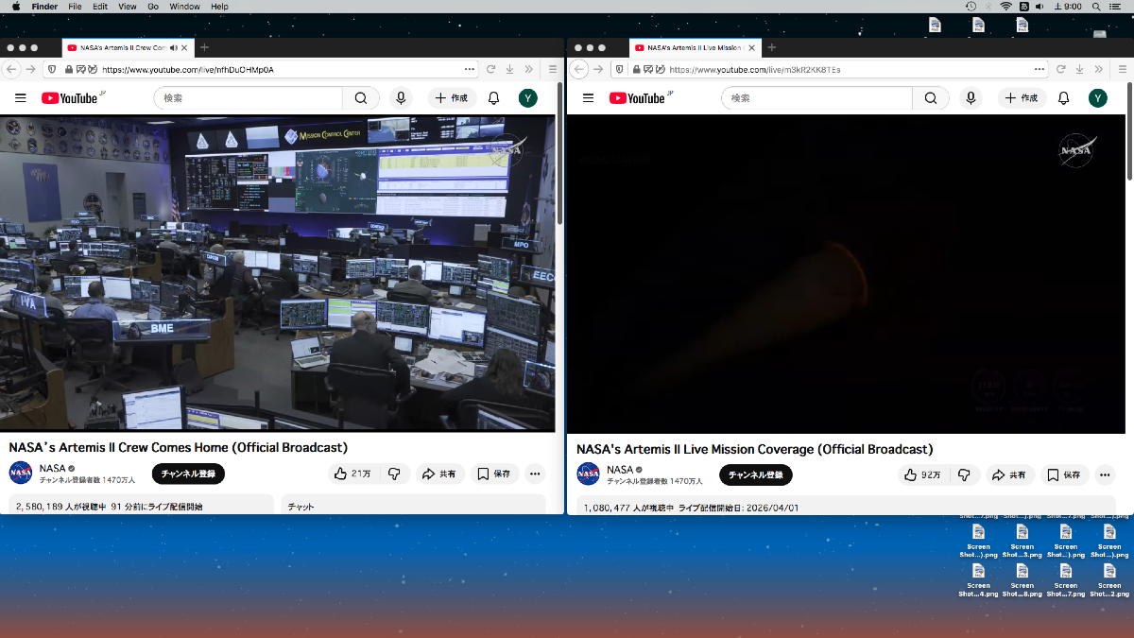The image size is (1134, 638).
Task: Open the File menu in menu bar
Action: [x=75, y=7]
